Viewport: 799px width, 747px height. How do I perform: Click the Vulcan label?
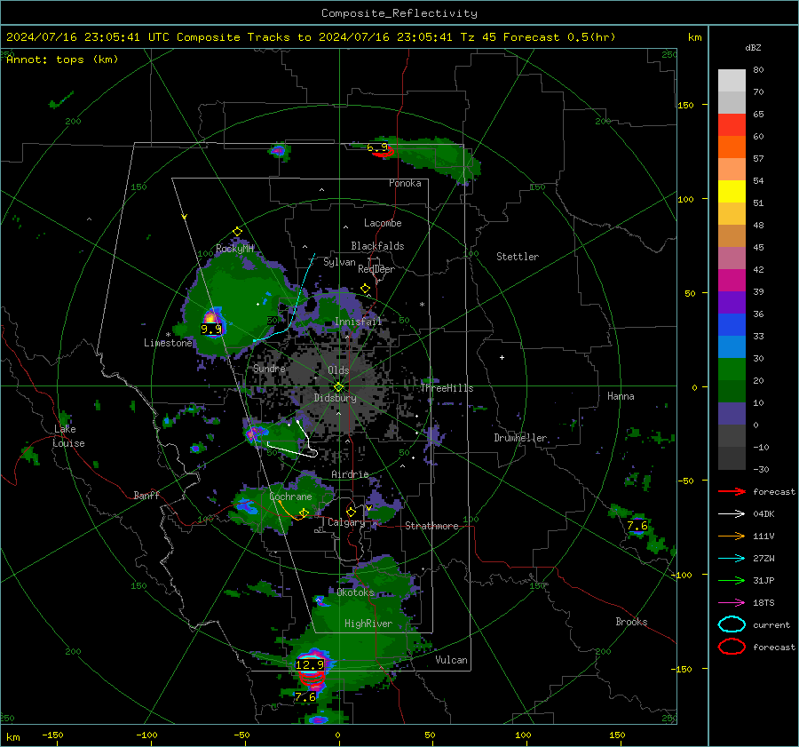(452, 660)
